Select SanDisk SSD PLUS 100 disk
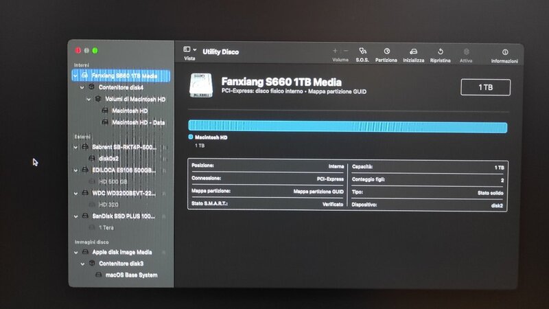This screenshot has width=549, height=309. [x=124, y=216]
